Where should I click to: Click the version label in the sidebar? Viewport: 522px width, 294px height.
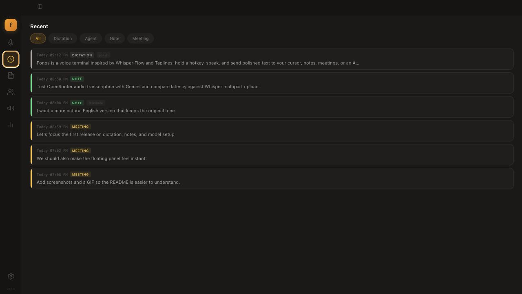point(11,289)
